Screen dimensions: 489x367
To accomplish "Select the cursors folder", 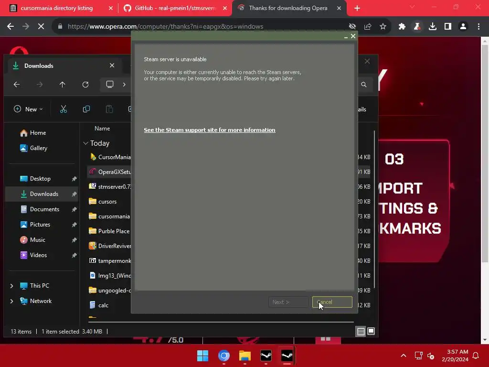I will (x=103, y=201).
